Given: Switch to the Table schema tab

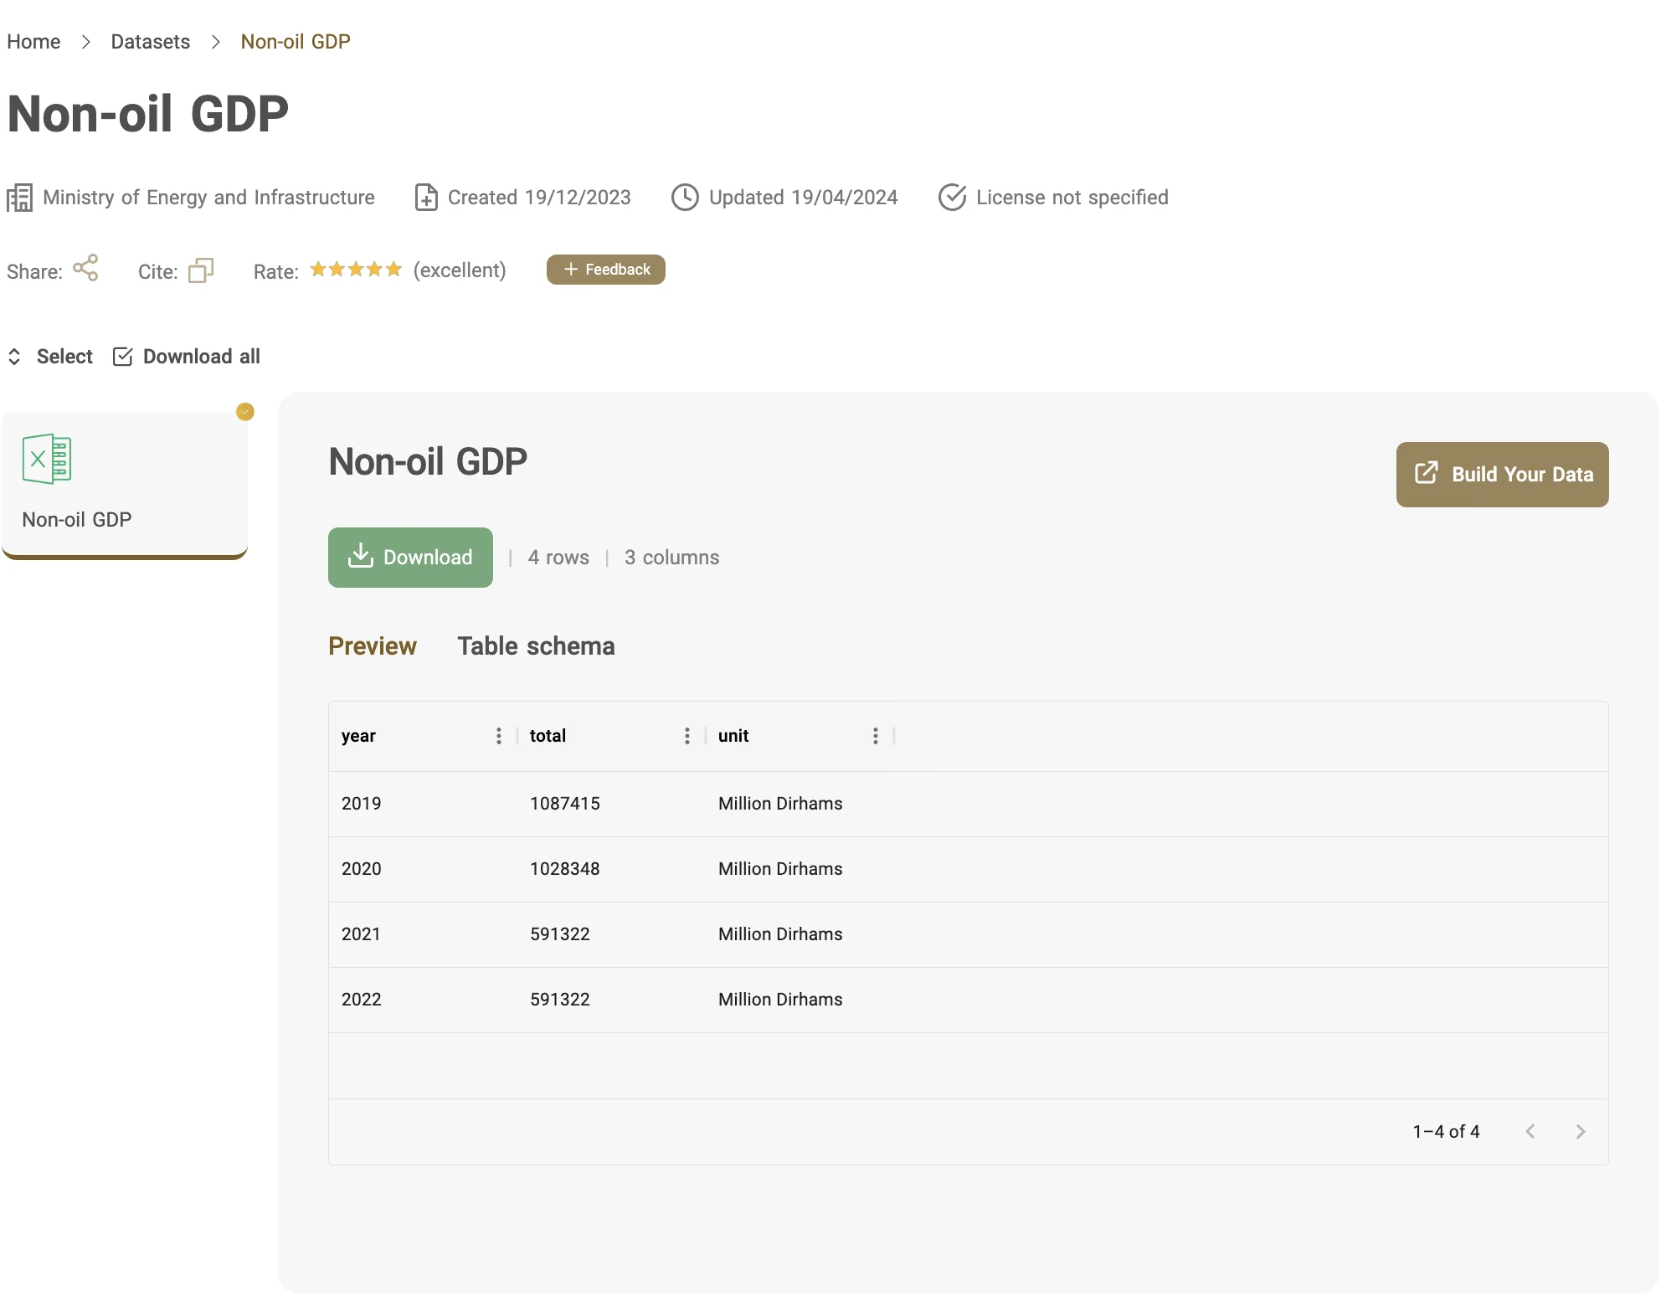Looking at the screenshot, I should [536, 646].
